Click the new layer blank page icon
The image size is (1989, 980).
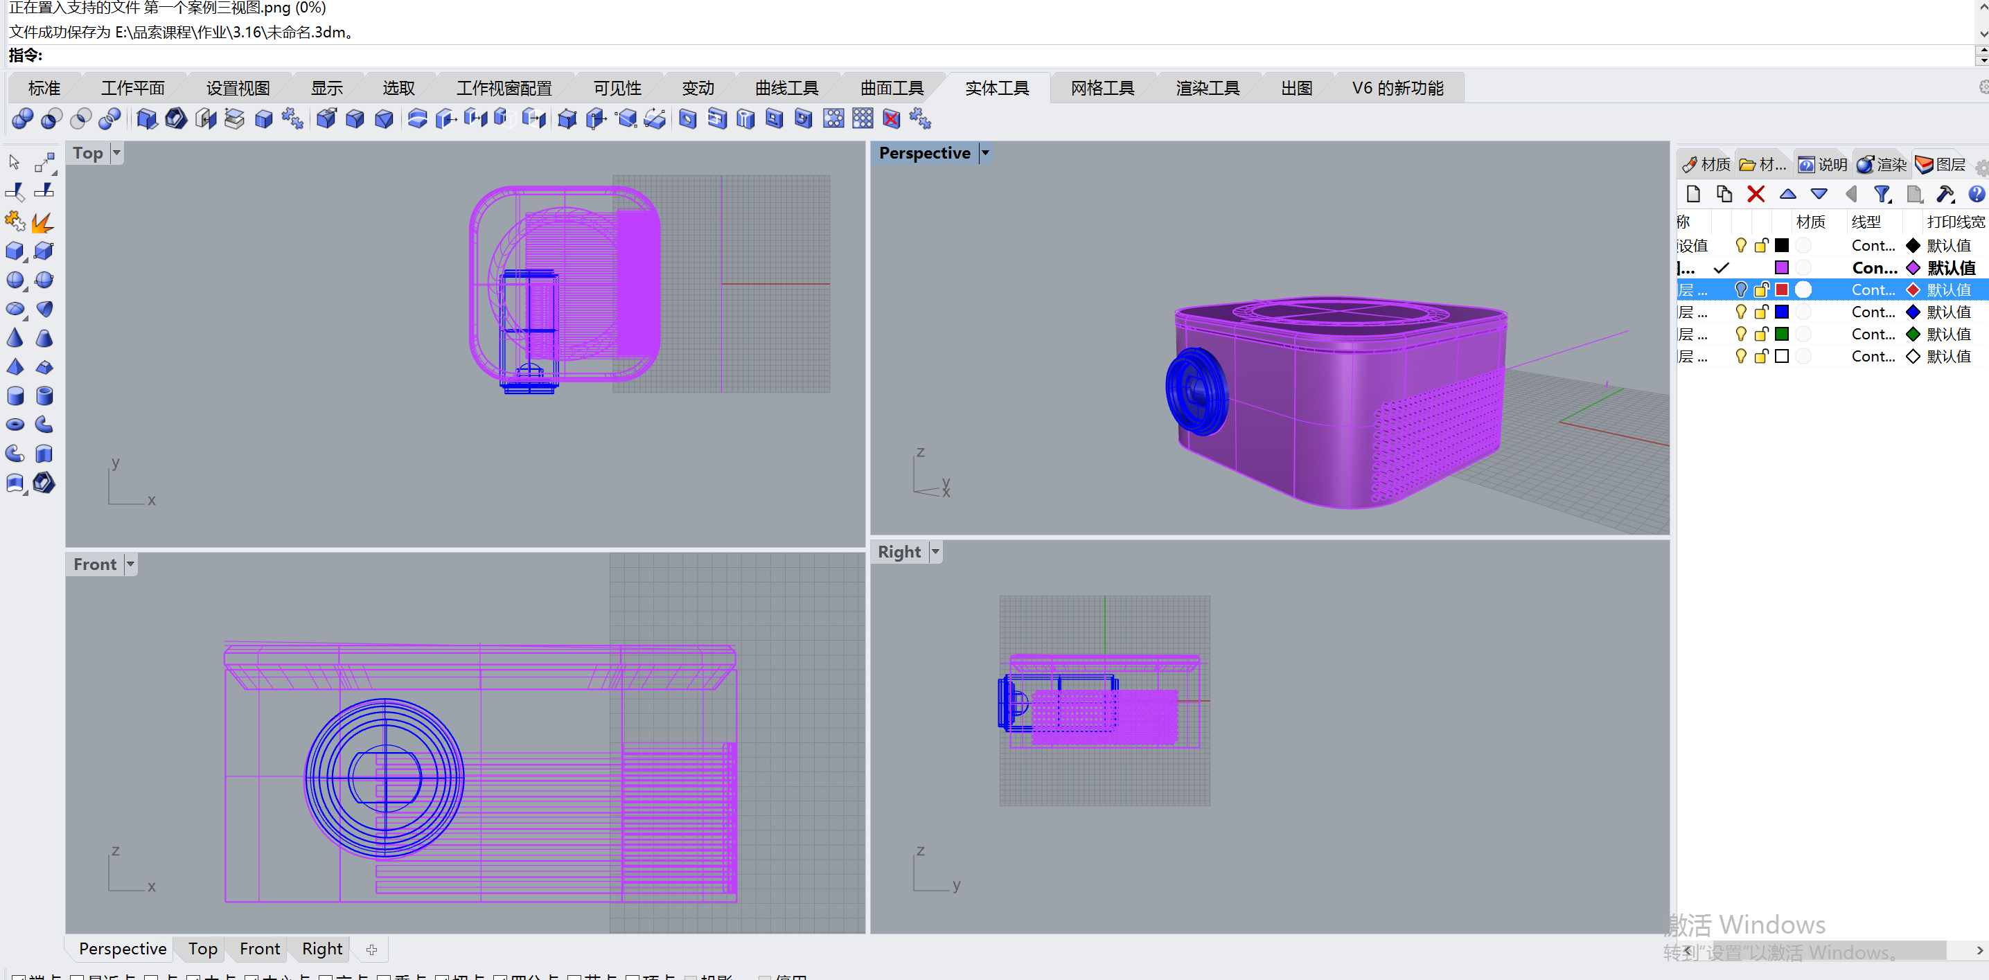[1692, 194]
